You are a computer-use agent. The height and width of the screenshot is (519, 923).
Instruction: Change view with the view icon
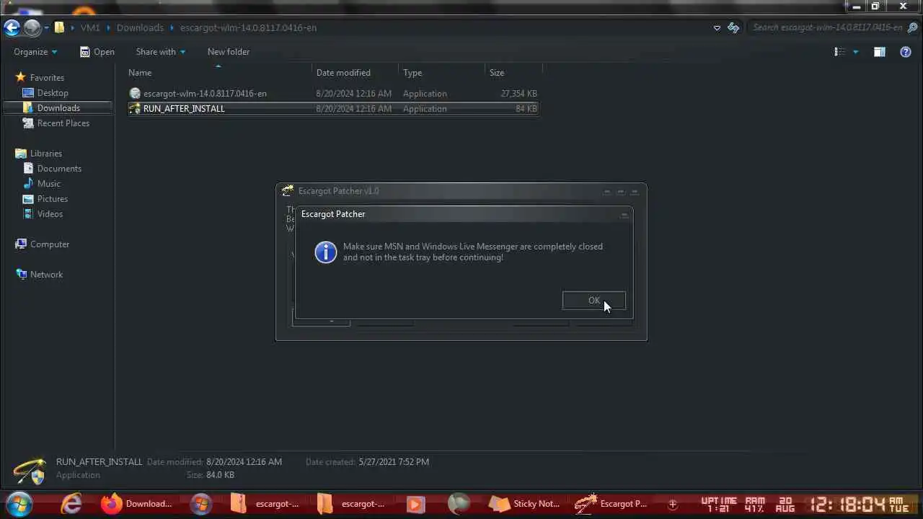(x=839, y=52)
